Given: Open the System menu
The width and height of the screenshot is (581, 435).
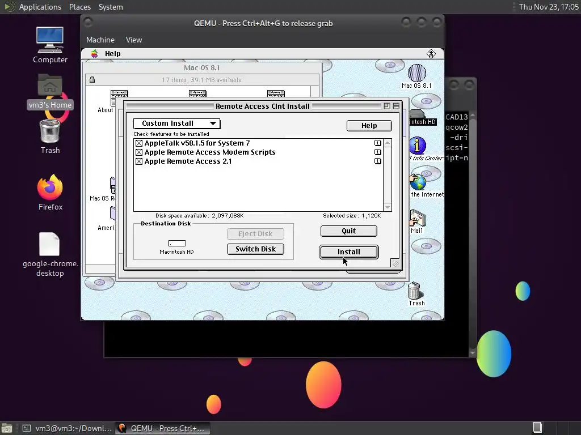Looking at the screenshot, I should [111, 7].
